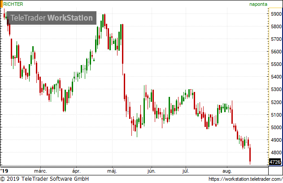Click the 'ápr.' date axis label
The width and height of the screenshot is (283, 183).
pyautogui.click(x=76, y=171)
